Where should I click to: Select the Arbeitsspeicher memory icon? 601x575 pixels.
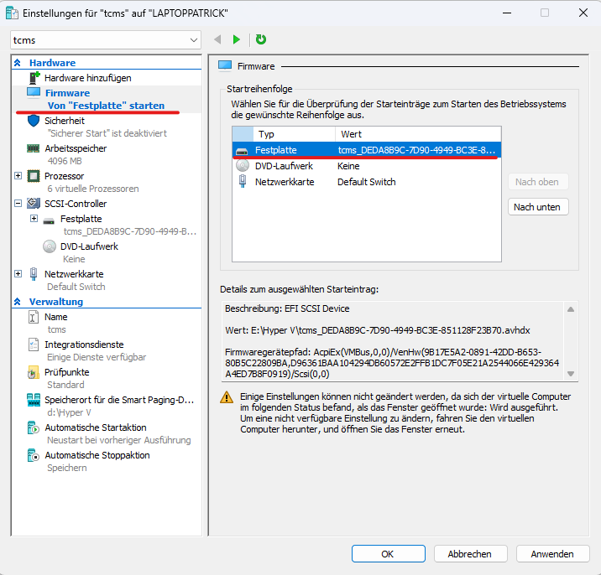pos(34,148)
